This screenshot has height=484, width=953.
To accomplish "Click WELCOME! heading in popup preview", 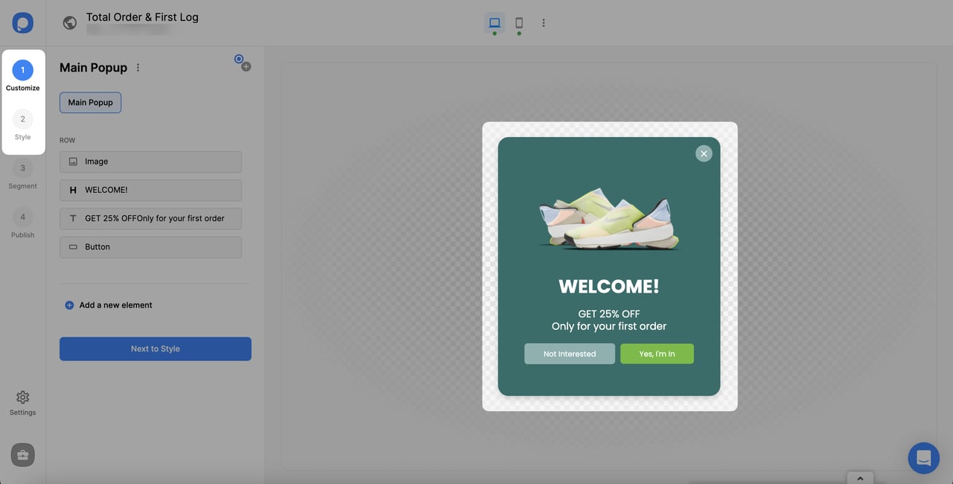I will (609, 287).
